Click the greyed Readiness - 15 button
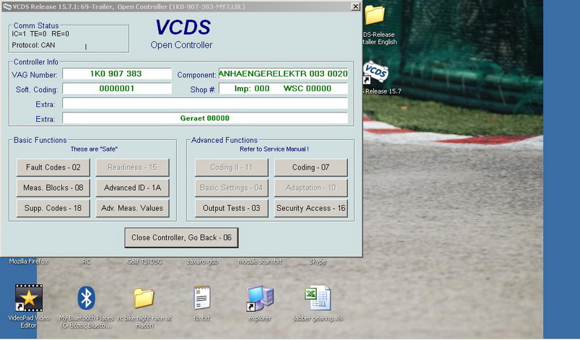This screenshot has height=340, width=580. [x=133, y=167]
